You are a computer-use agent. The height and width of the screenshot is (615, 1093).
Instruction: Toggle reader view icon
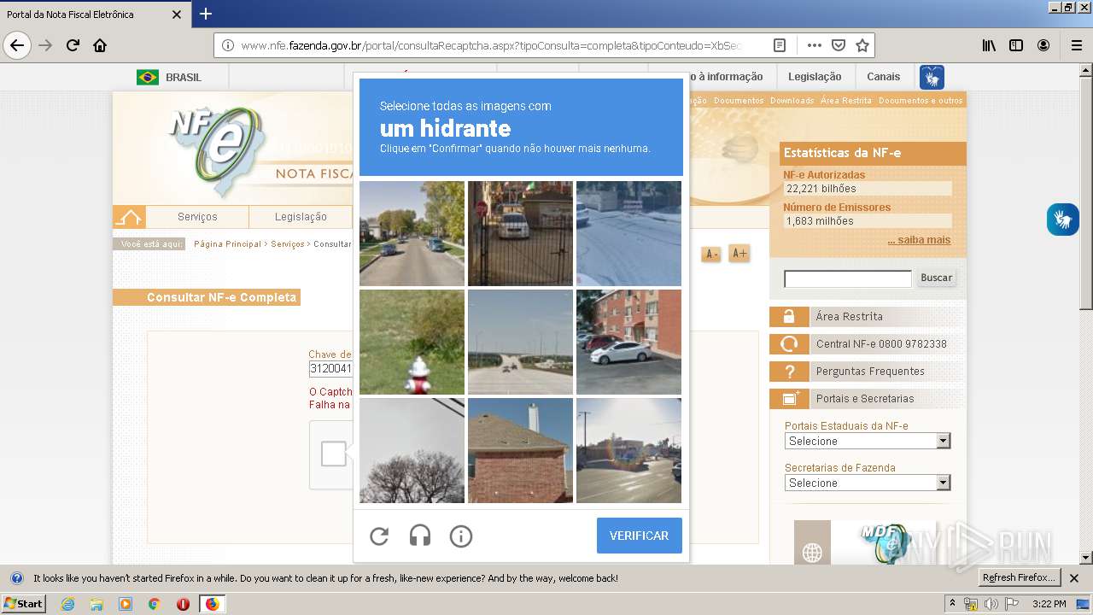(780, 45)
